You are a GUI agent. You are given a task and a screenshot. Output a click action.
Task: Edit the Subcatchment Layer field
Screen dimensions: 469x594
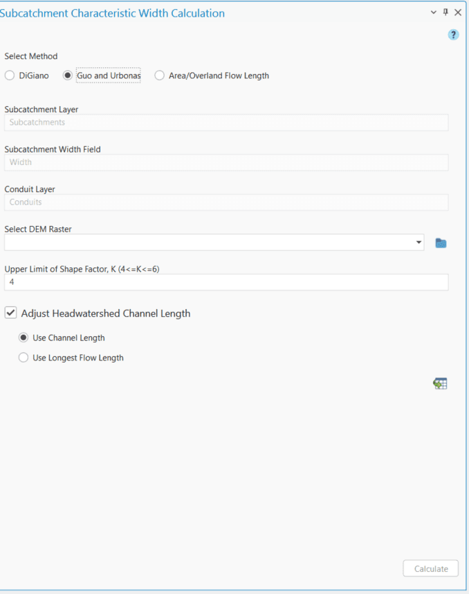[x=208, y=122]
